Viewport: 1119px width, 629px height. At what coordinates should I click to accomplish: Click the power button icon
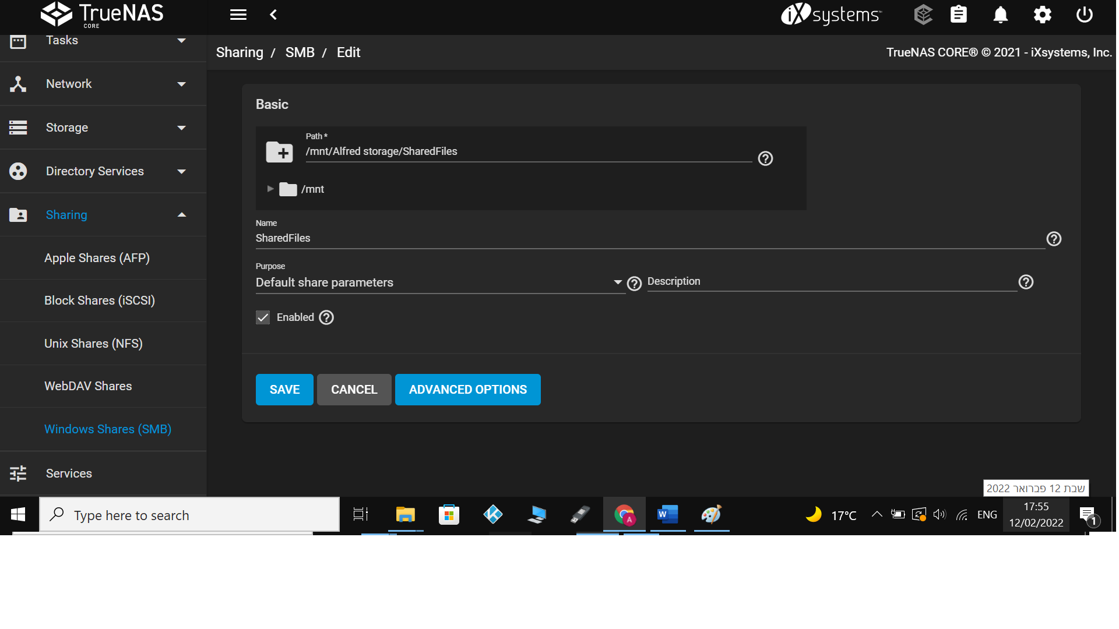[1085, 15]
